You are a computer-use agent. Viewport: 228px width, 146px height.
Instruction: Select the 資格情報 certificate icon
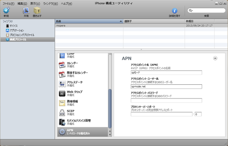click(62, 103)
